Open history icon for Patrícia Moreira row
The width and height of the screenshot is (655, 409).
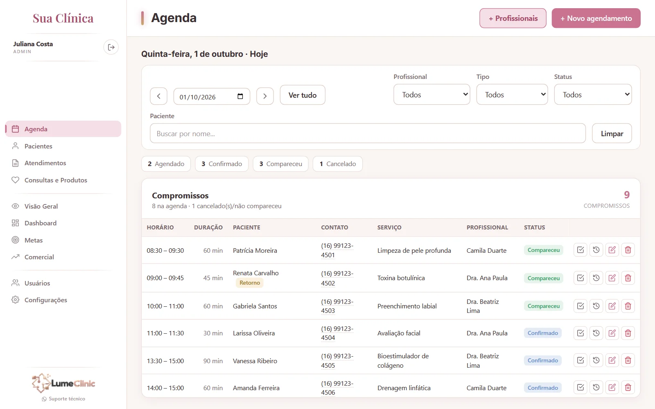pyautogui.click(x=596, y=250)
